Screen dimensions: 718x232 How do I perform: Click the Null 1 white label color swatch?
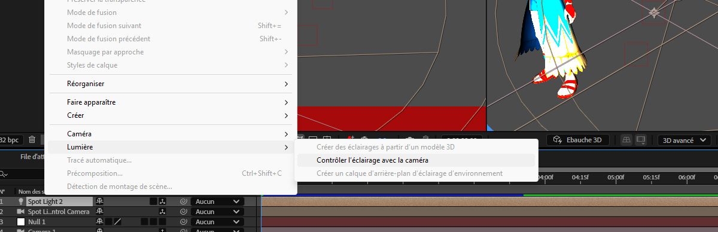click(20, 222)
